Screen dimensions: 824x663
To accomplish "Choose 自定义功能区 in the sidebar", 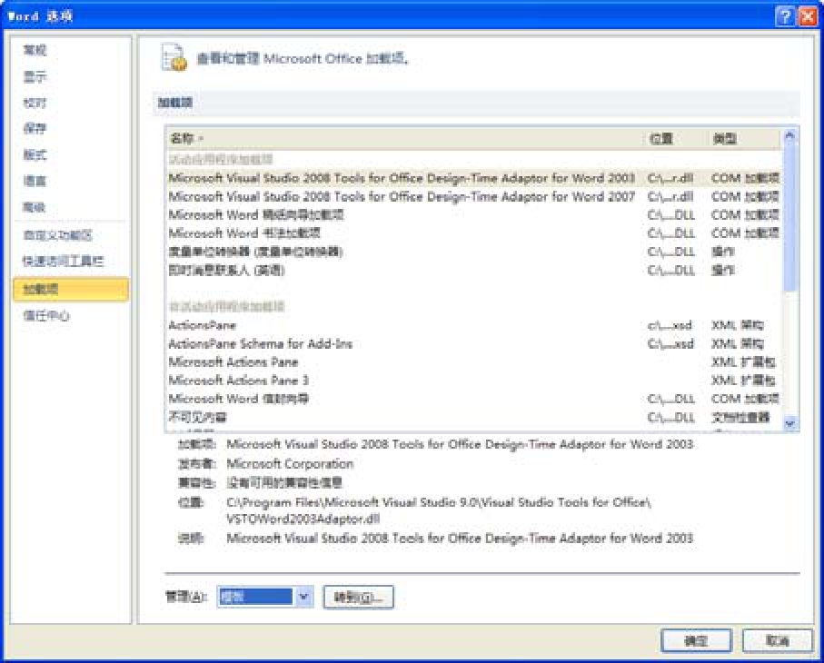I will [x=58, y=235].
